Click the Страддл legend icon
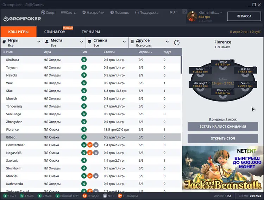The height and width of the screenshot is (200, 264). click(85, 196)
